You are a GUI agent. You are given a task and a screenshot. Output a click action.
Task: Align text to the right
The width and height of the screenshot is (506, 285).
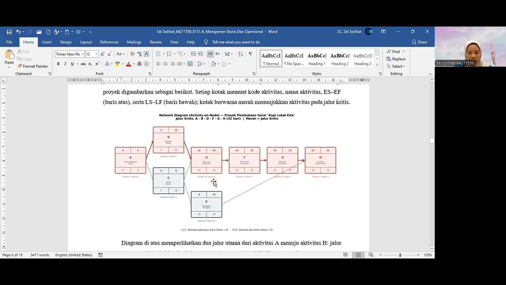click(172, 64)
